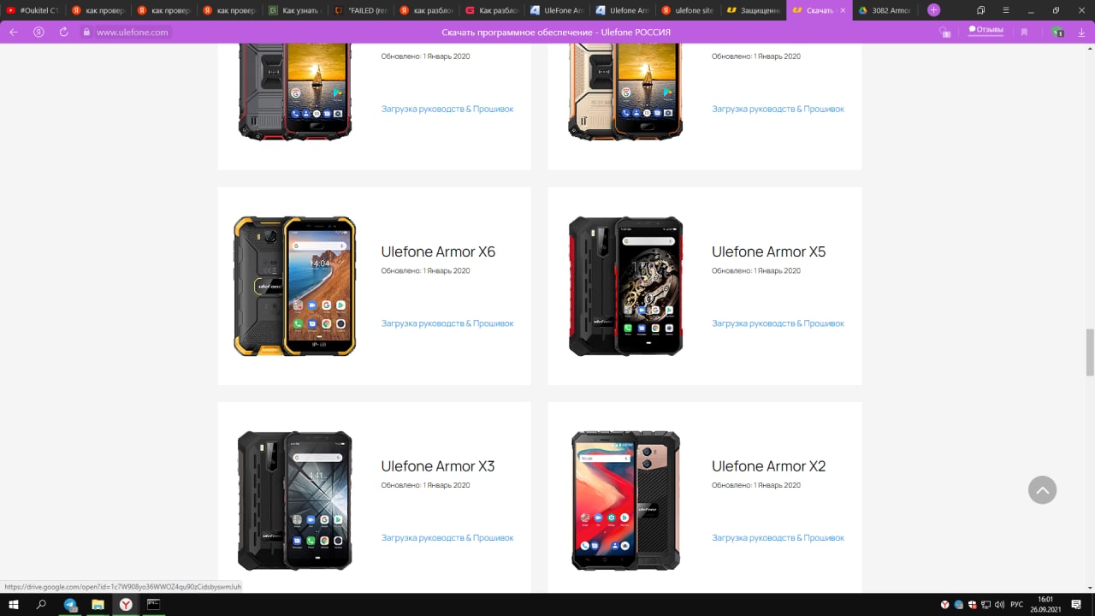Open the browser hamburger menu

pos(1005,10)
